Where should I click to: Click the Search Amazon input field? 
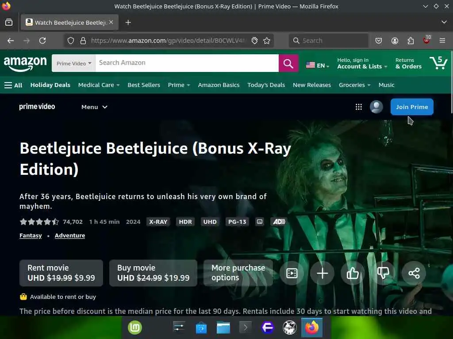pos(187,63)
